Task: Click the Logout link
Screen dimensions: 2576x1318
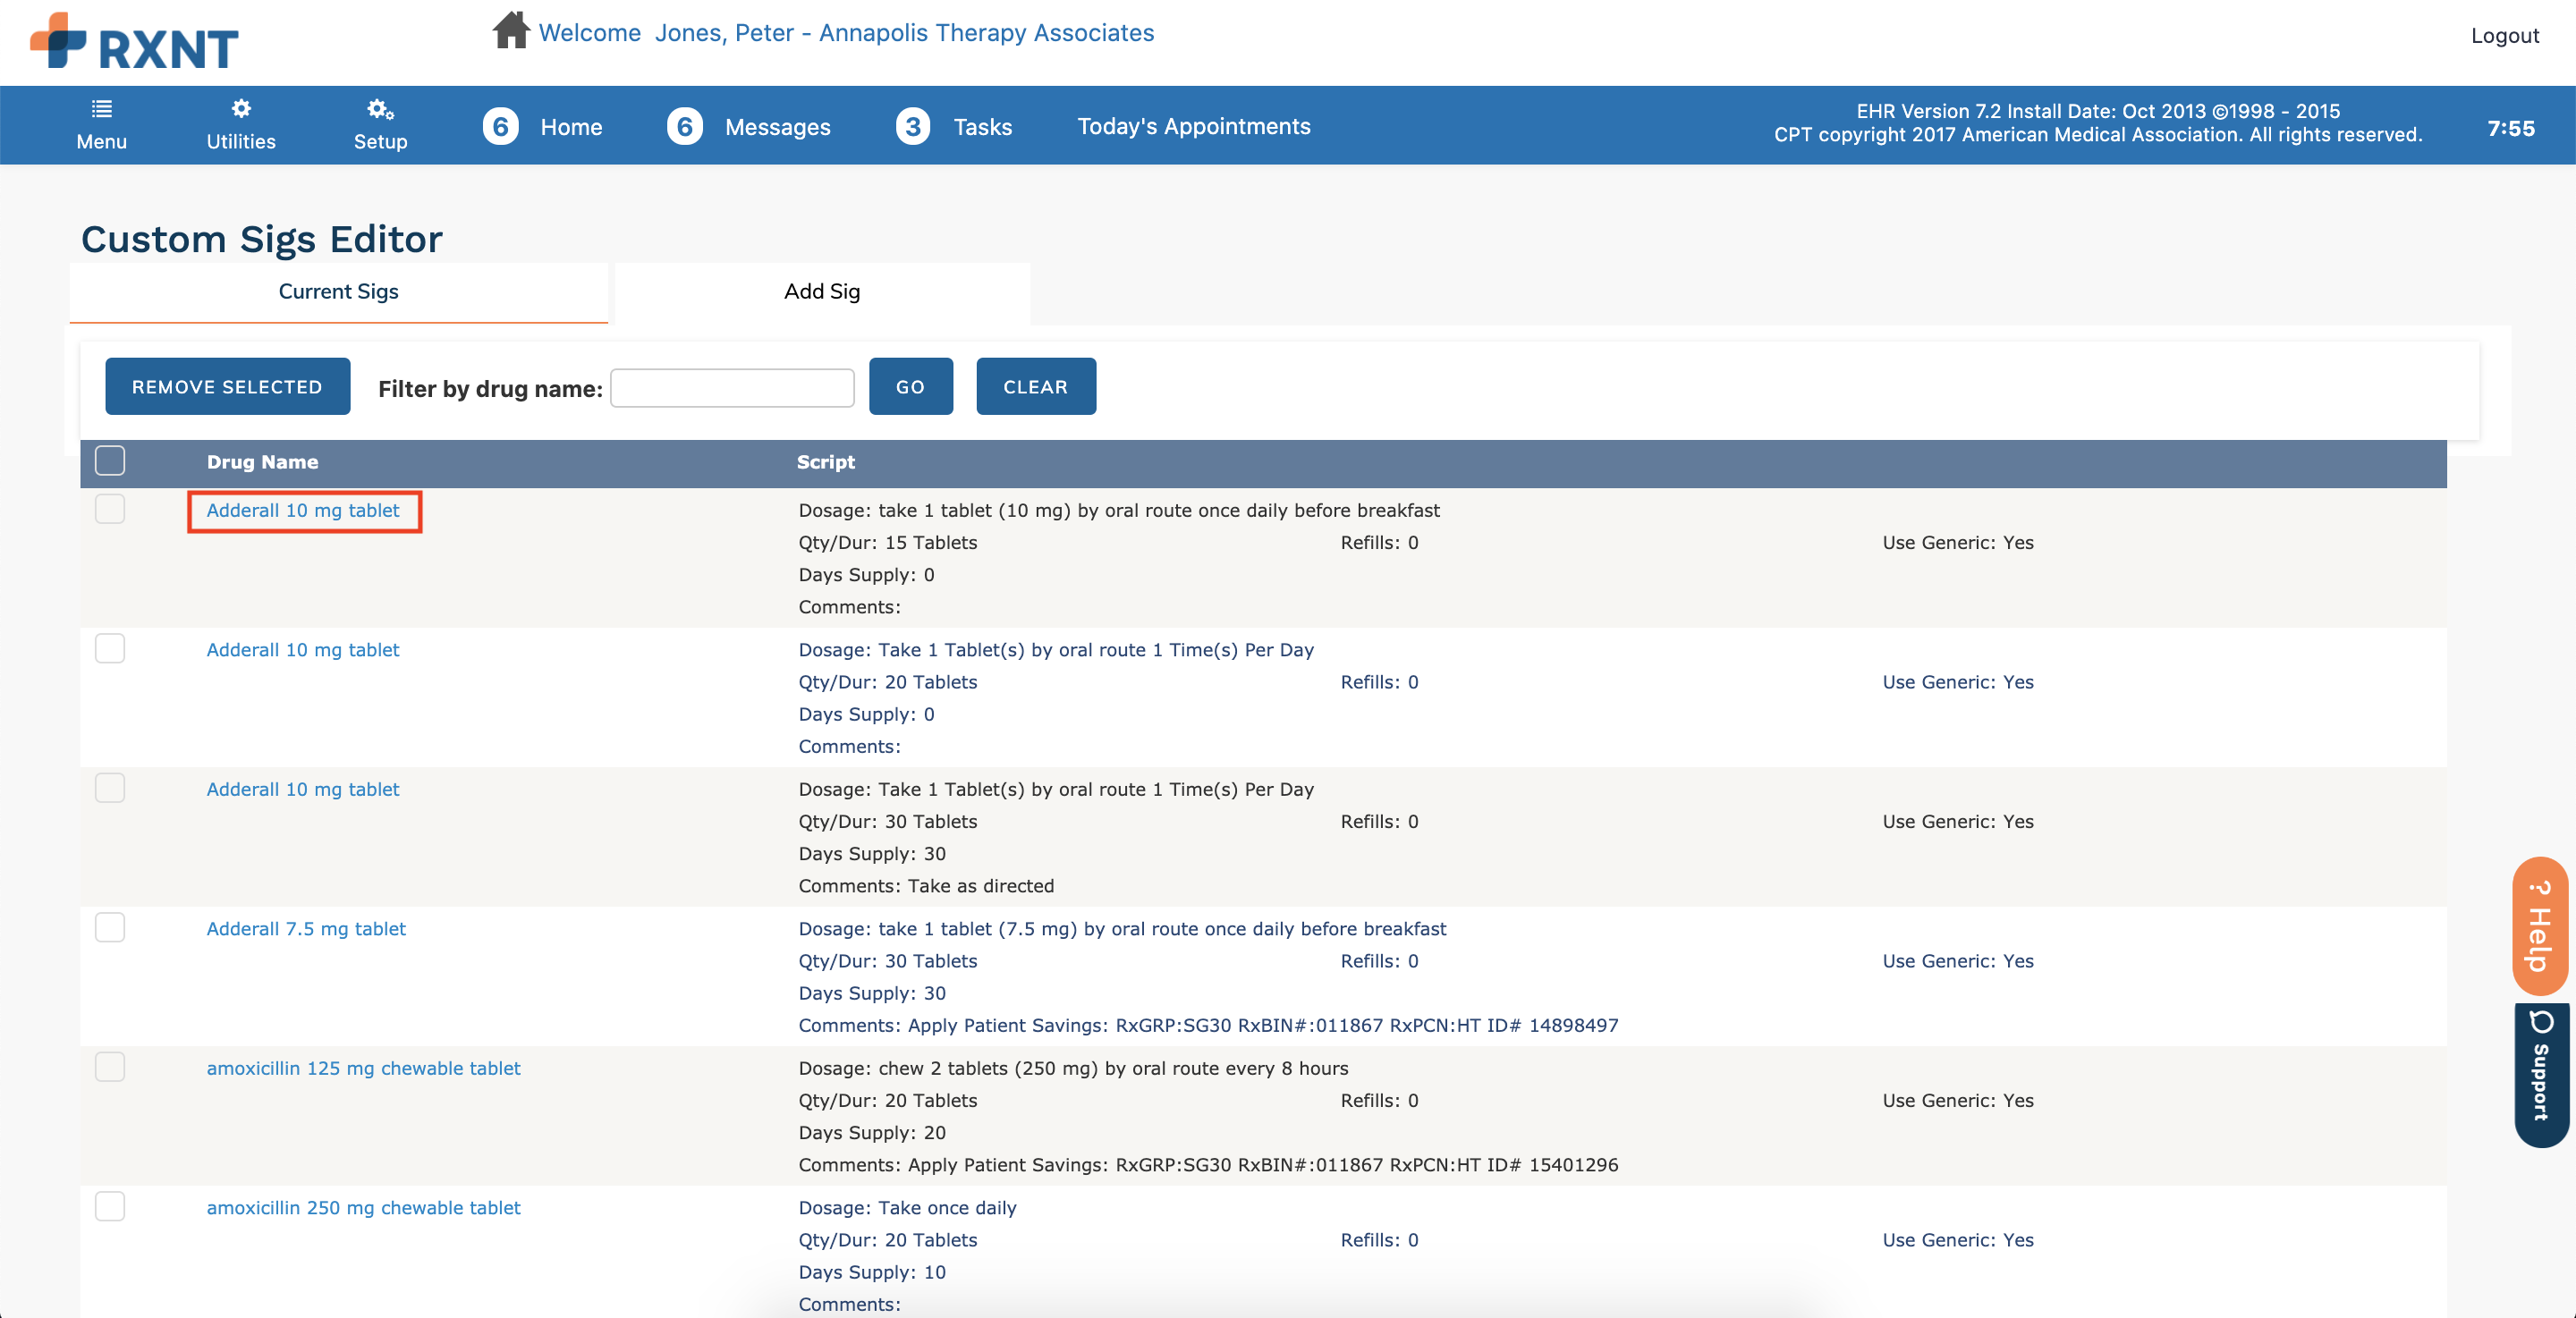Action: [x=2504, y=35]
